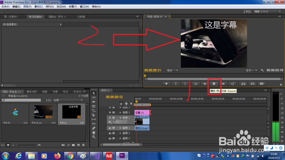This screenshot has width=285, height=160.
Task: Select the Pen tool
Action: coord(94,128)
